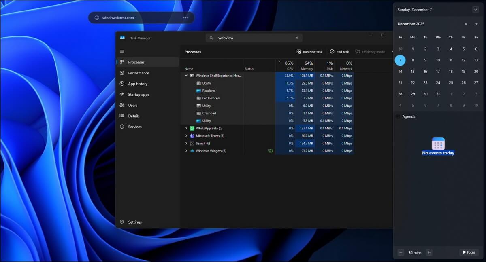
Task: Click the Microsoft Teams process icon
Action: tap(192, 136)
